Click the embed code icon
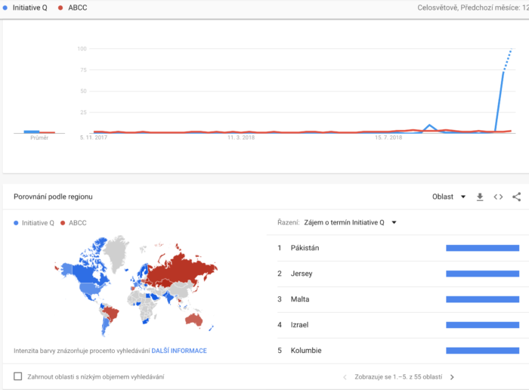Image resolution: width=529 pixels, height=390 pixels. pyautogui.click(x=498, y=197)
